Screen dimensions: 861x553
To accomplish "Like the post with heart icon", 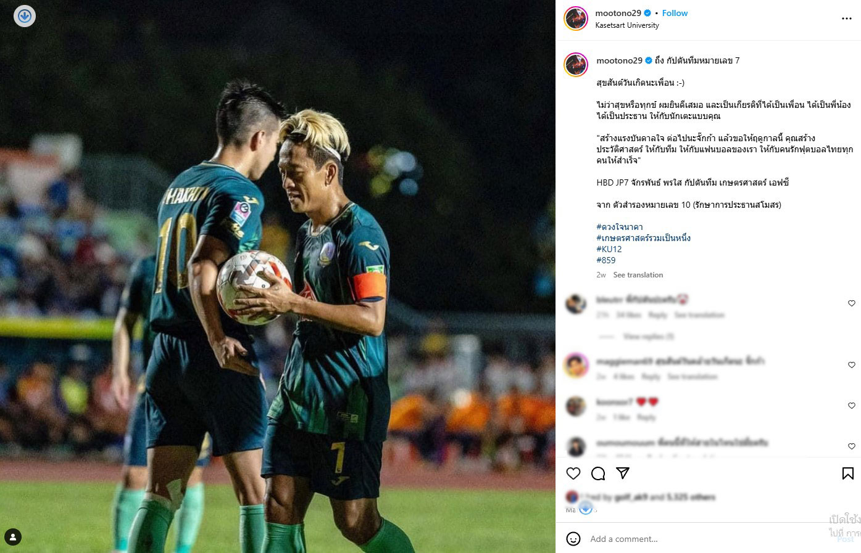I will click(x=573, y=473).
